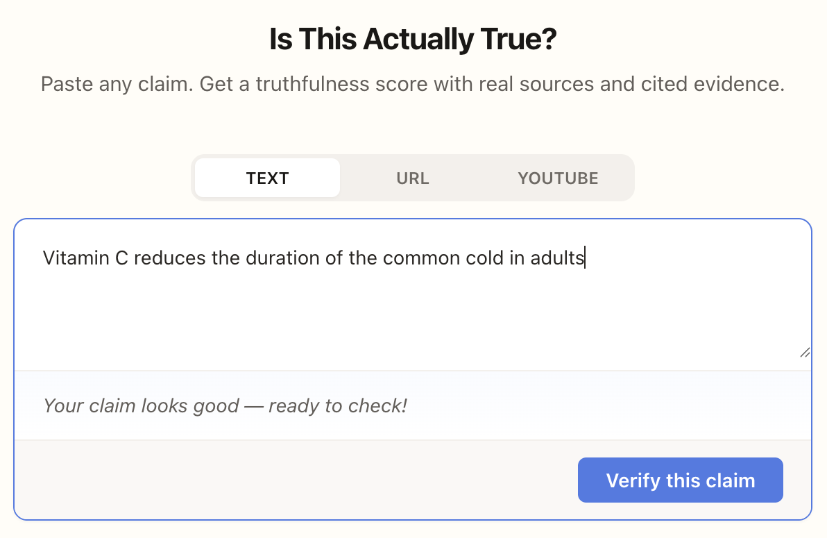The image size is (827, 538).
Task: Place cursor after the word 'adults'
Action: click(x=586, y=258)
